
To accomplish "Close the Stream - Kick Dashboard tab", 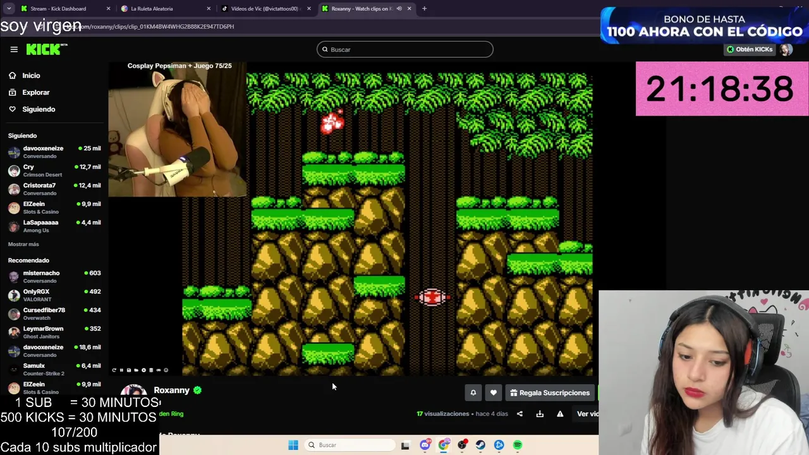I will [x=109, y=9].
